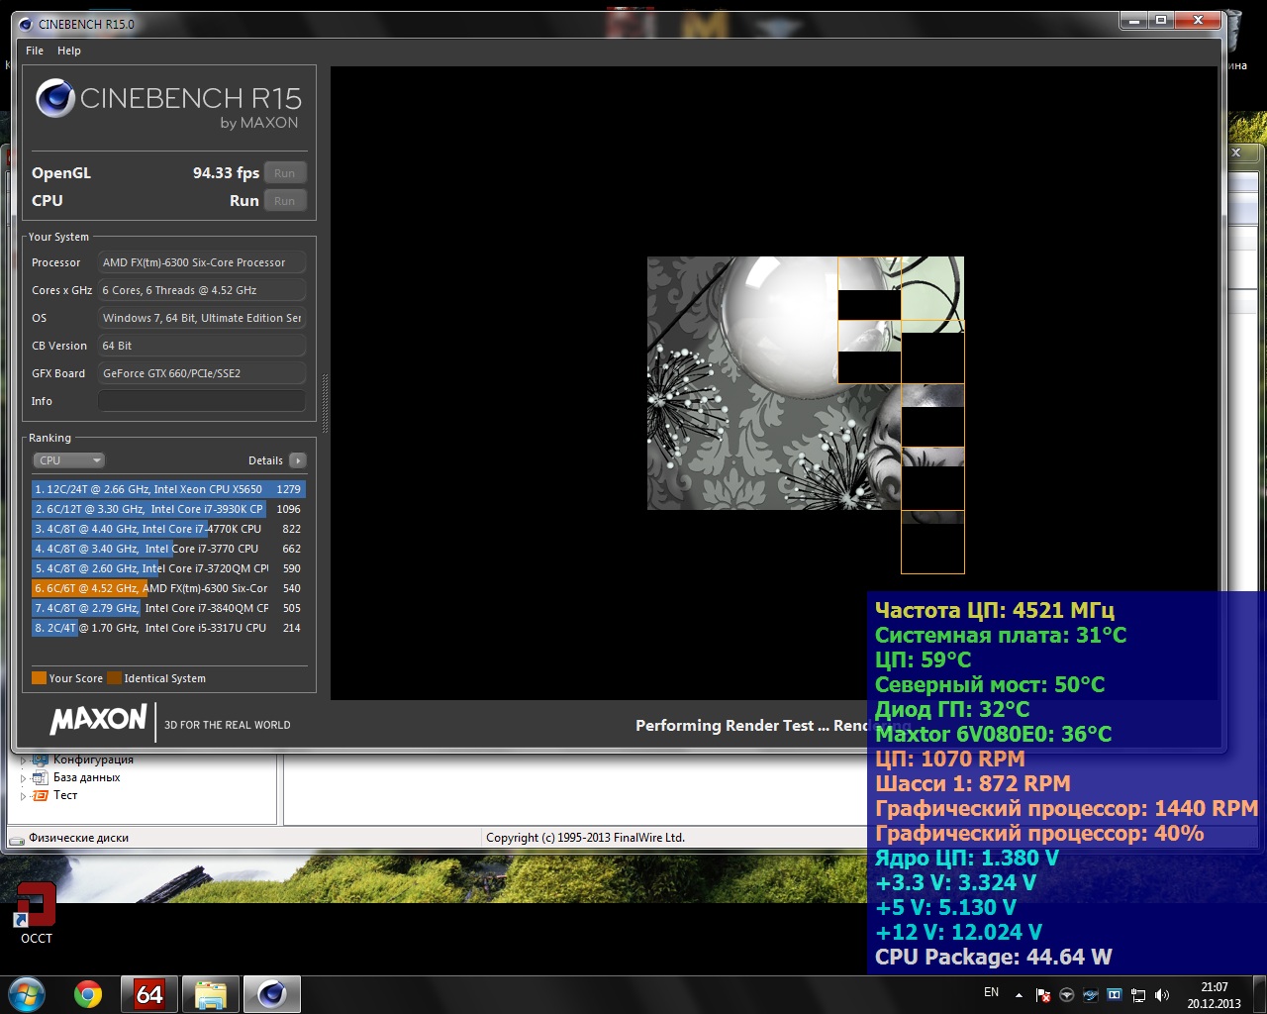Click the disk icon in AIDA64 status bar
The image size is (1267, 1014).
coord(16,839)
